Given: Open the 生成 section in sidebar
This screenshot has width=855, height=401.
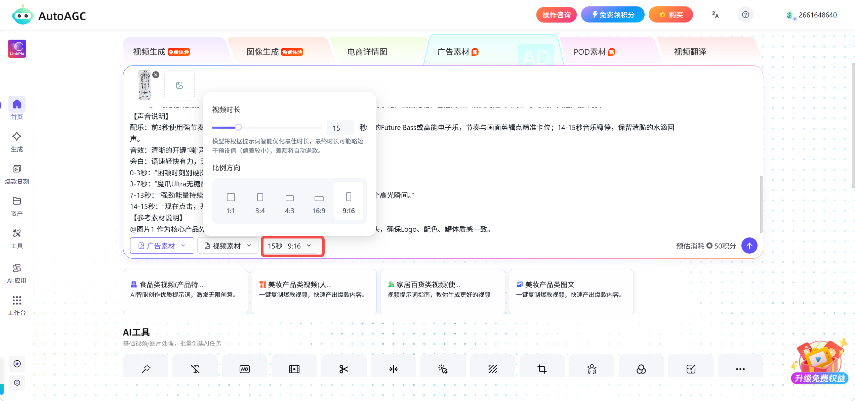Looking at the screenshot, I should tap(17, 142).
